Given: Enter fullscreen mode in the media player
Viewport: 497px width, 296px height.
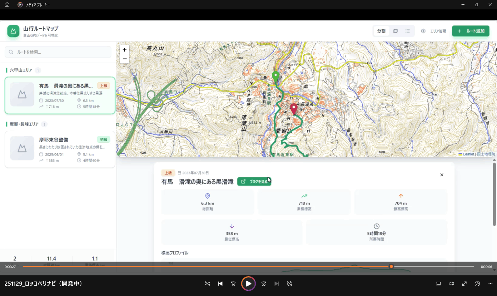Looking at the screenshot, I should (464, 283).
